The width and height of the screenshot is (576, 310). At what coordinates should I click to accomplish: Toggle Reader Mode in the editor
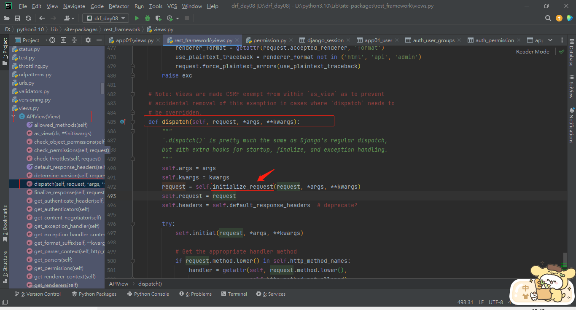click(x=533, y=51)
